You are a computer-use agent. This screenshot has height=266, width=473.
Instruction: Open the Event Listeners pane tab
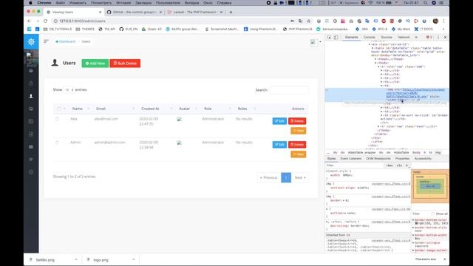click(351, 159)
